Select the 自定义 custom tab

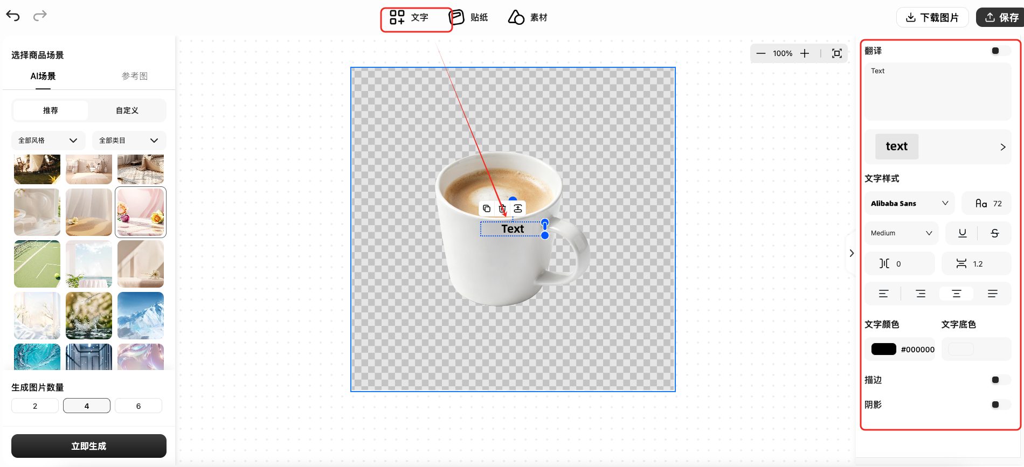pos(127,110)
